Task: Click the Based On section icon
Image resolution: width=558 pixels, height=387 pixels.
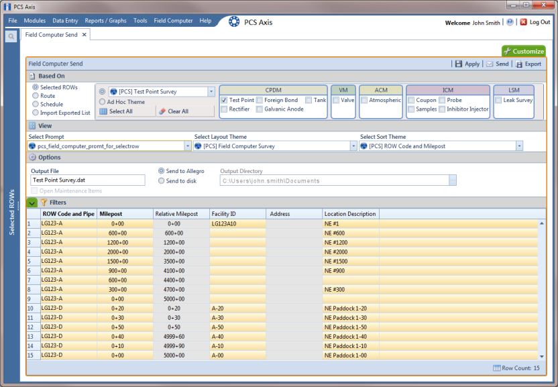Action: coord(32,76)
